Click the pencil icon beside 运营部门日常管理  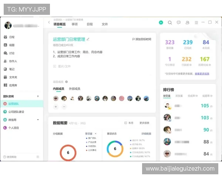88,39
